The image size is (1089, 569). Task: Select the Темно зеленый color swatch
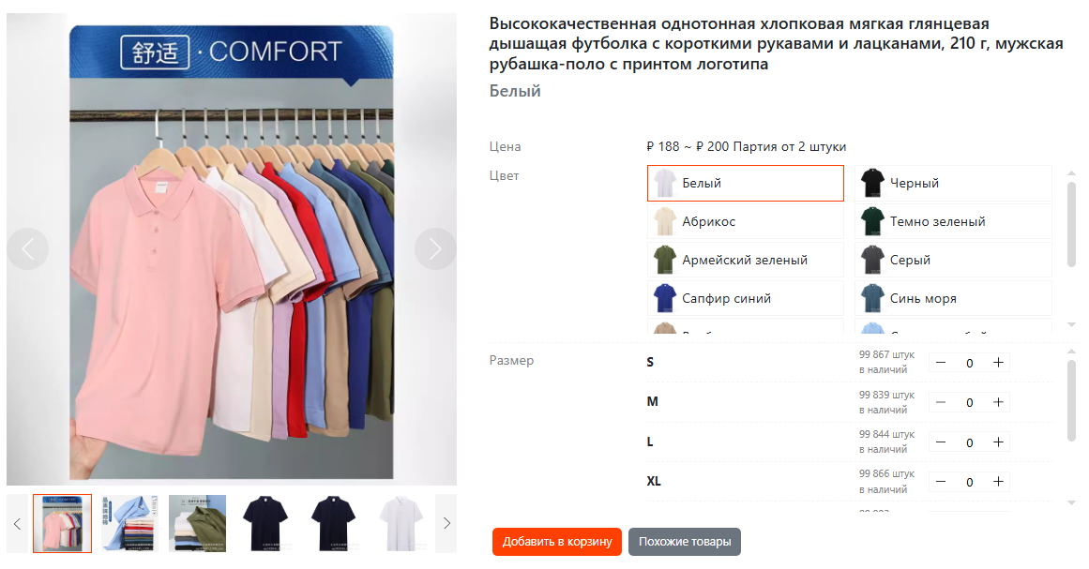952,221
